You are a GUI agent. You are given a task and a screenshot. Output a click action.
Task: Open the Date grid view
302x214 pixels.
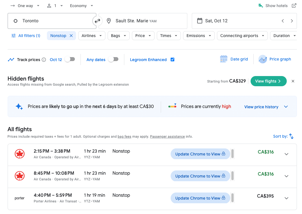pyautogui.click(x=234, y=59)
